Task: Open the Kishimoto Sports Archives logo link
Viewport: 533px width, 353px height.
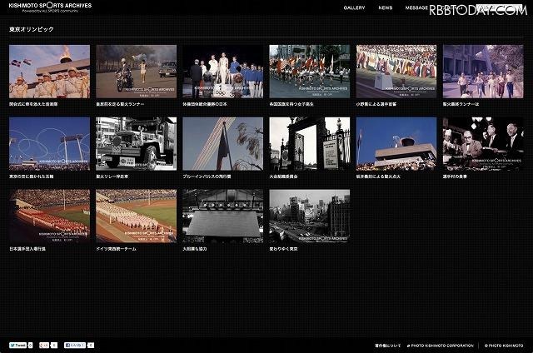Action: coord(50,7)
